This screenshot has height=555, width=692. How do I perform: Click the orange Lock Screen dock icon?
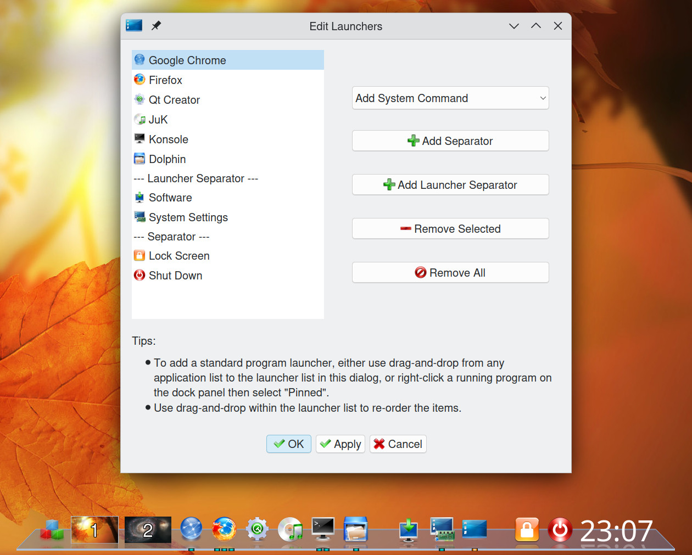(527, 530)
